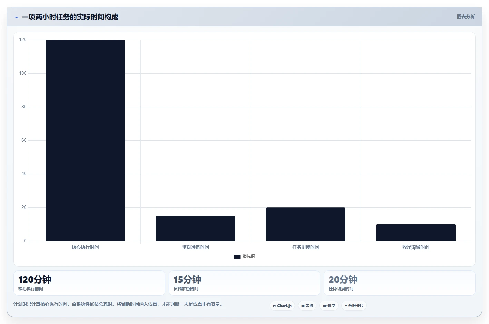Click the y-axis value 100
The image size is (489, 324).
coord(23,73)
